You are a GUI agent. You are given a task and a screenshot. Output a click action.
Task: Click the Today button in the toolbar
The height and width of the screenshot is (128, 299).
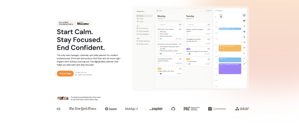[x=159, y=11]
